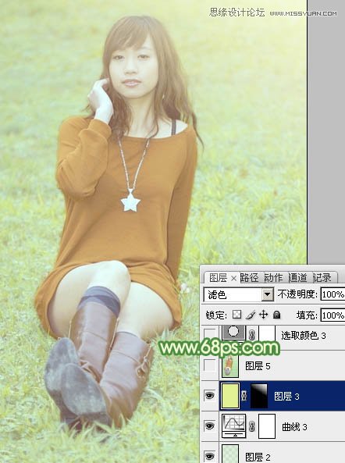Switch to the 通道 tab
The width and height of the screenshot is (345, 463).
pyautogui.click(x=297, y=278)
